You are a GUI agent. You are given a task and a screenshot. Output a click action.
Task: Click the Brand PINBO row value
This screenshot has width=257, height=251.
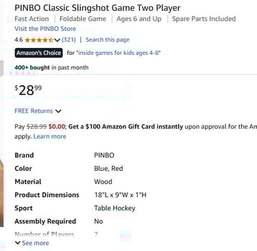pyautogui.click(x=104, y=156)
